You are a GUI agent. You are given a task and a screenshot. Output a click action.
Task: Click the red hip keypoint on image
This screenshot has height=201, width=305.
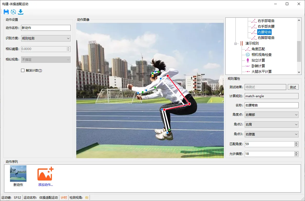click(x=189, y=104)
